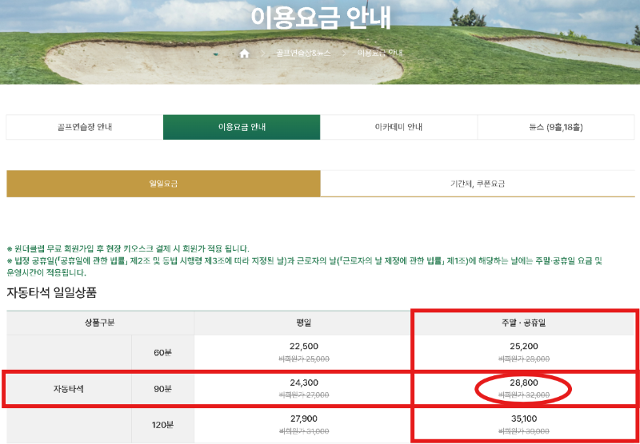Open the 골프연습장&듄스 breadcrumb link

(x=303, y=54)
